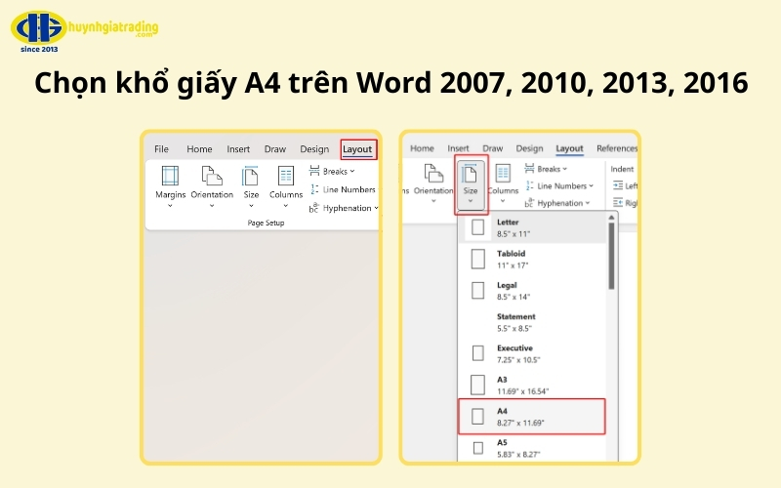Open File tab in left panel
781x488 pixels.
click(x=161, y=149)
